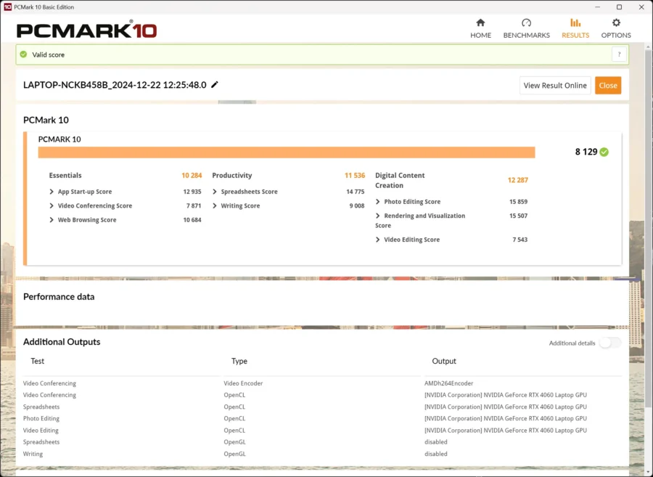Expand Web Browsing Score details
Viewport: 653px width, 477px height.
point(52,220)
